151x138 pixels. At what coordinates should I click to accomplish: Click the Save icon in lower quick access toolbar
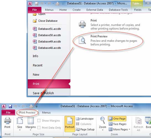[10, 106]
